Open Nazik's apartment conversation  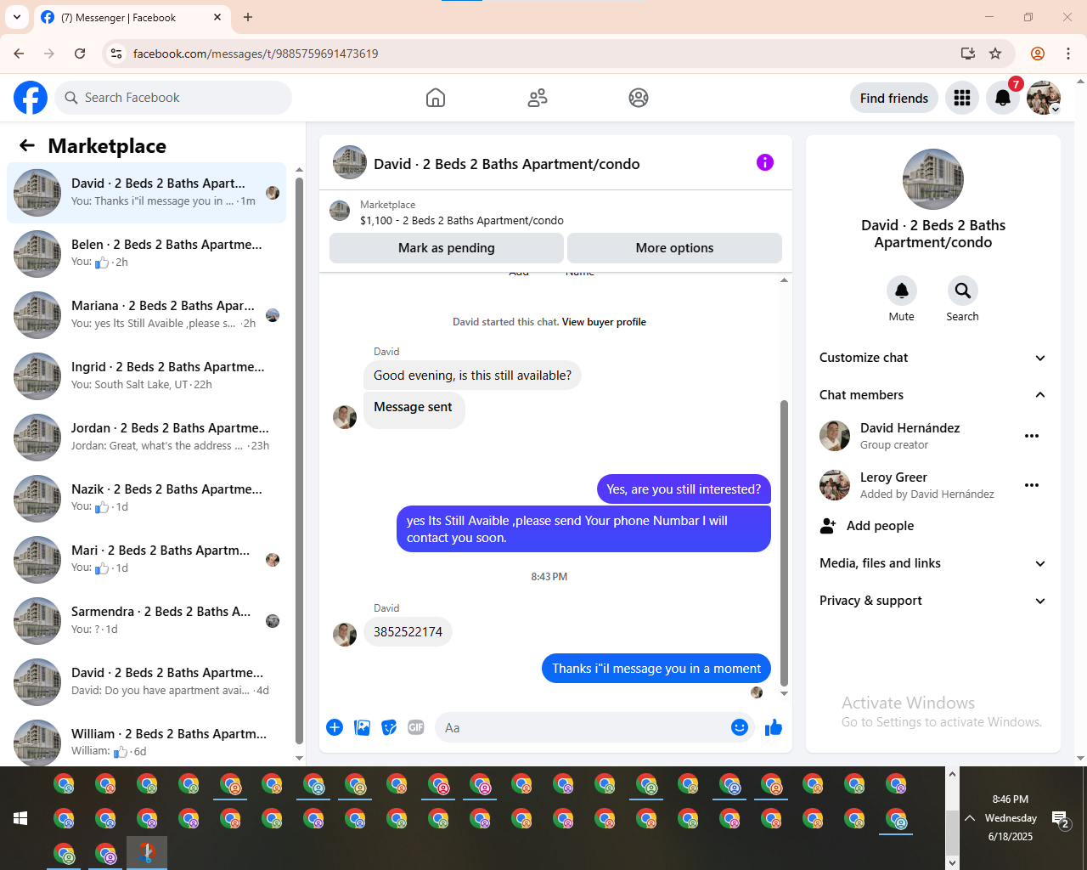(146, 499)
